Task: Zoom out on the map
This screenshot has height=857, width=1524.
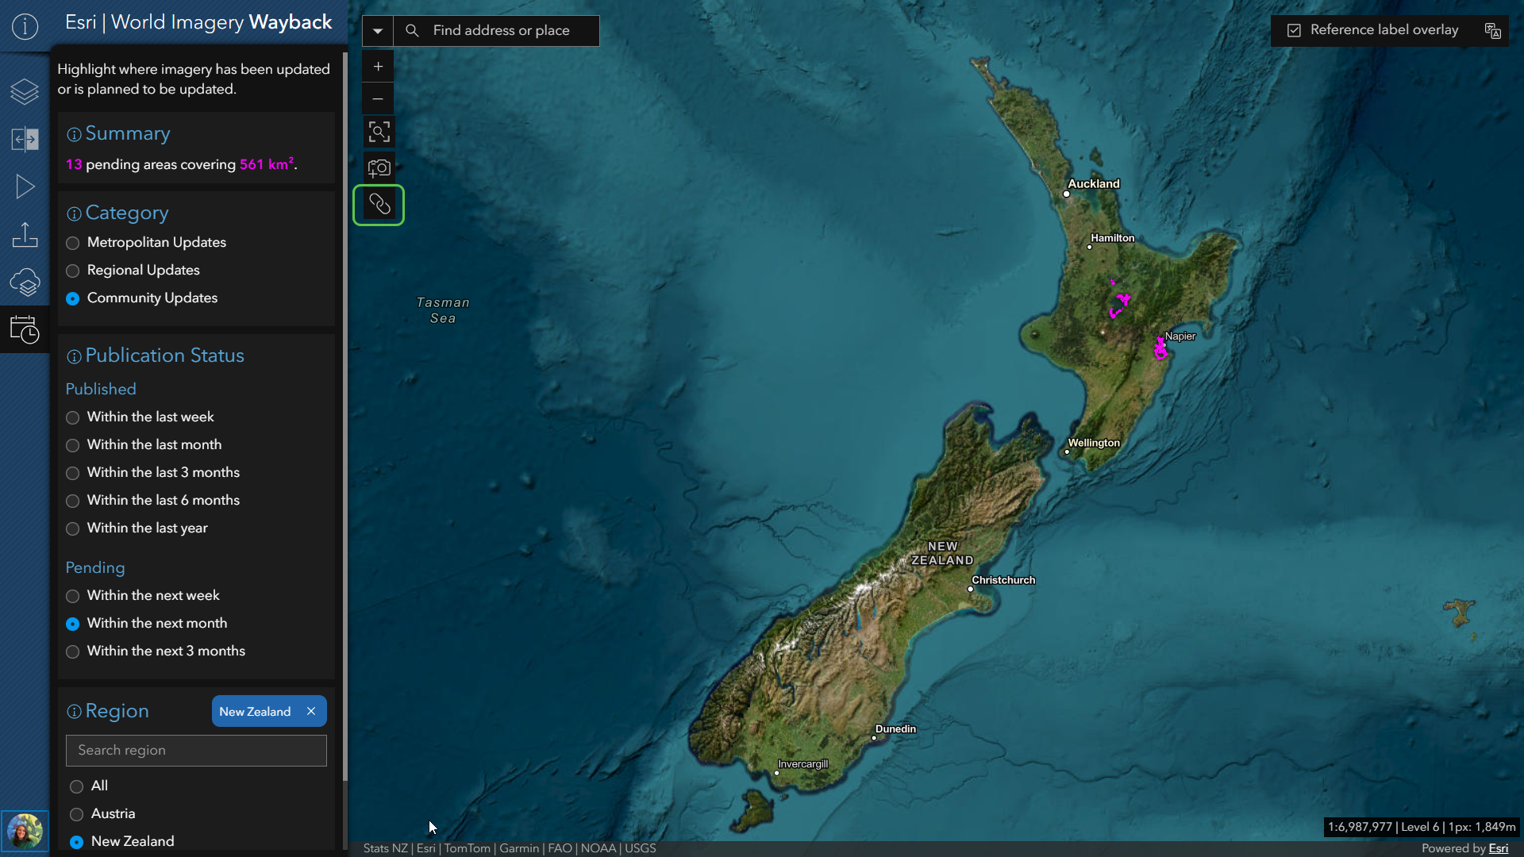Action: [378, 98]
